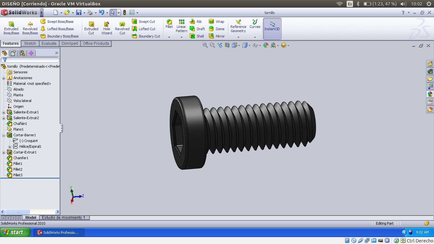Expand the Saliente-Extruir1 node
Screen dimensions: 434x244
[x=3, y=112]
